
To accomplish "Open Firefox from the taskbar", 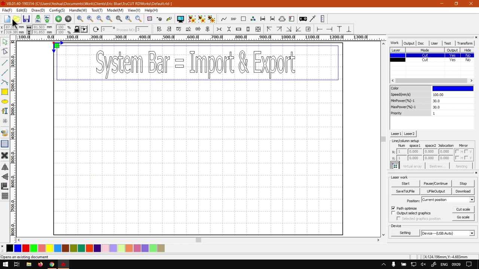I will (x=40, y=265).
